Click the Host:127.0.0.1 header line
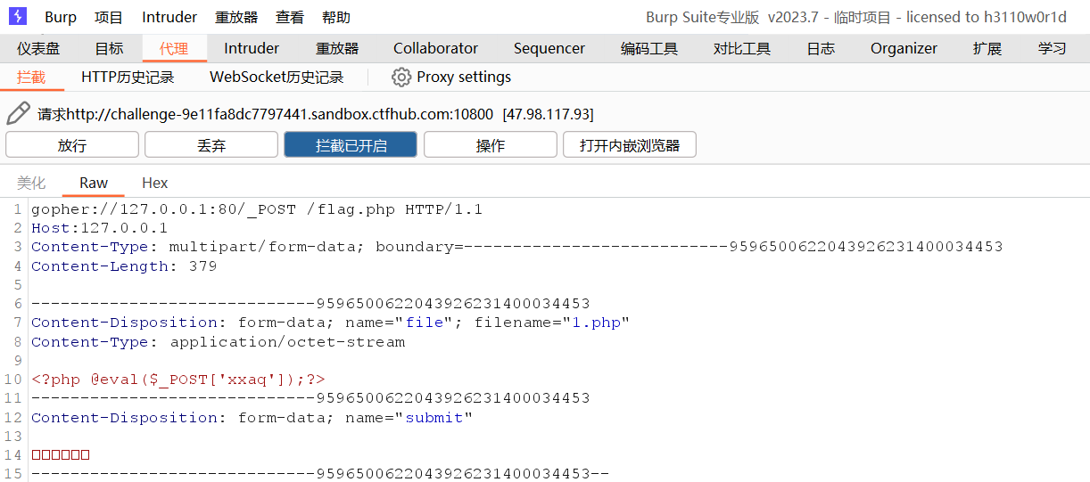The image size is (1090, 482). [99, 228]
